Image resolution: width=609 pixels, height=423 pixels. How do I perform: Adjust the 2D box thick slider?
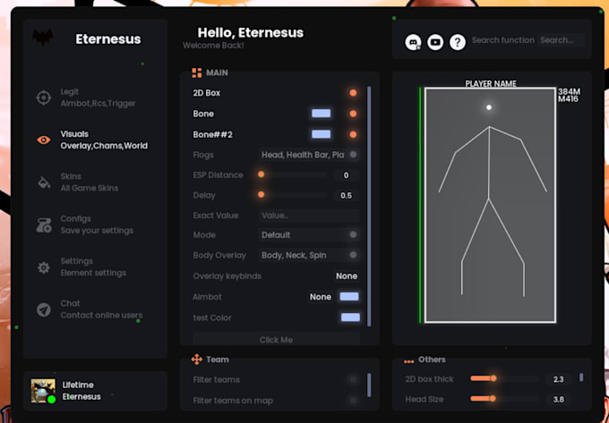(x=504, y=378)
